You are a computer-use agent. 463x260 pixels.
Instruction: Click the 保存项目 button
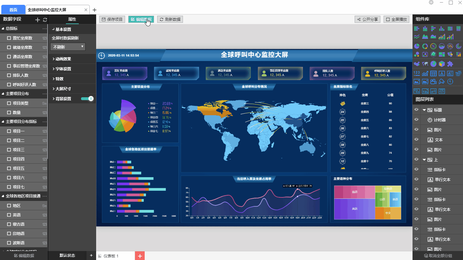[112, 19]
